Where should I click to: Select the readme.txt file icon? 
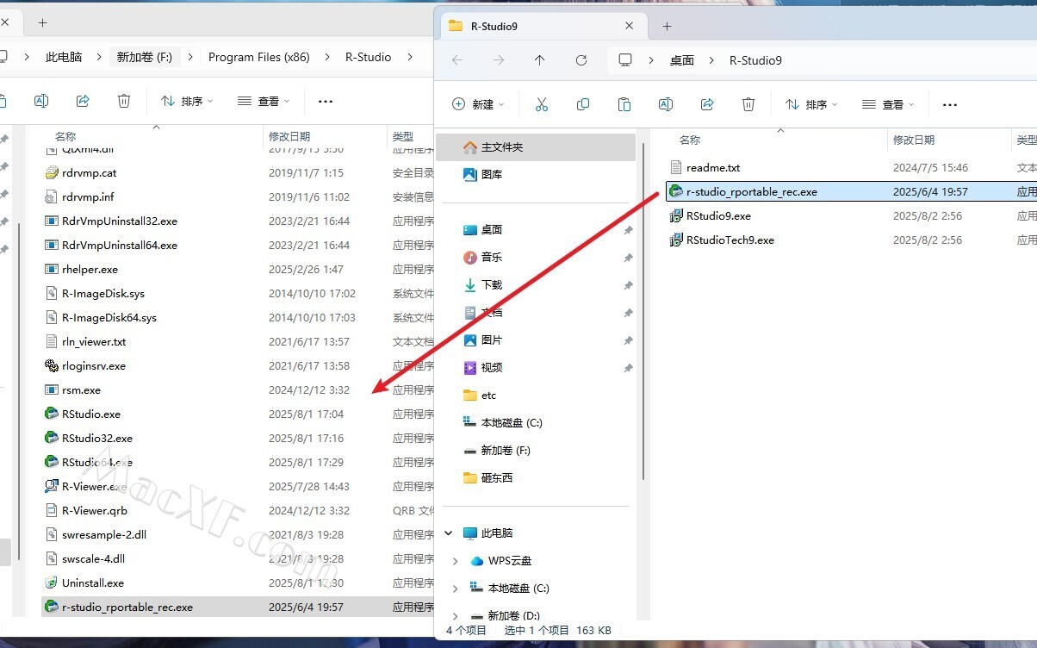[x=676, y=168]
